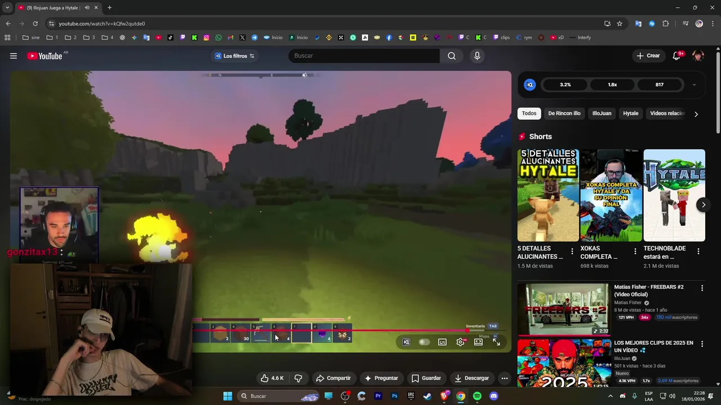The image size is (721, 405).
Task: Click the Descargar button
Action: (472, 378)
